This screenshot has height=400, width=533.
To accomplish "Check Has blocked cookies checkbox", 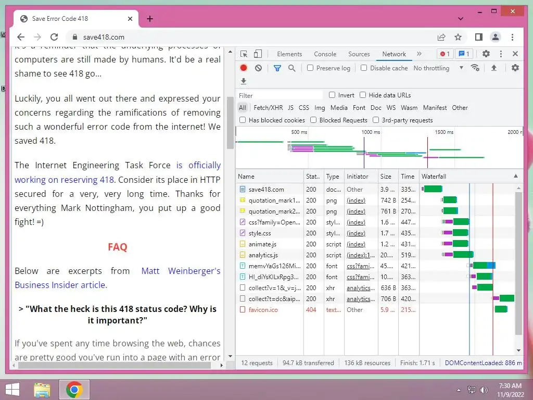I will point(243,120).
